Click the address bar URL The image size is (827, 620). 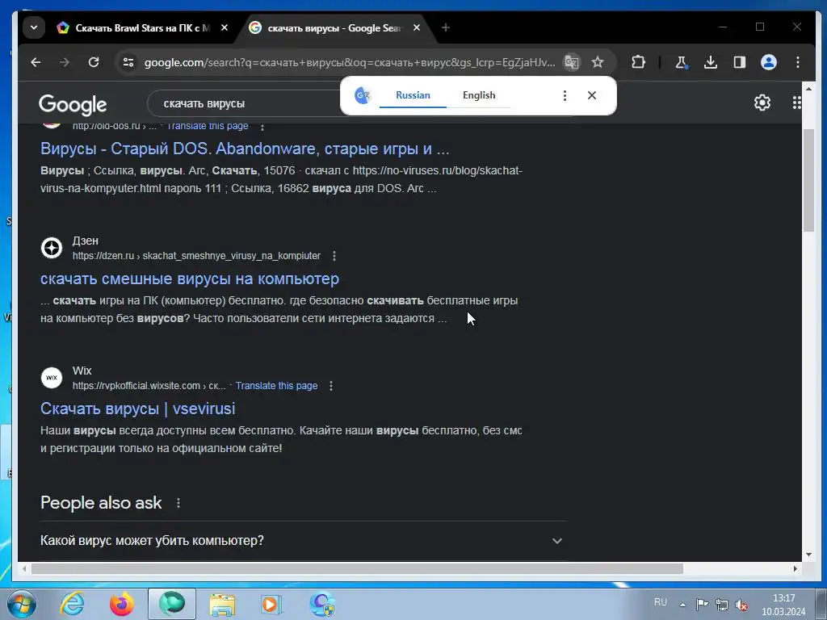349,62
